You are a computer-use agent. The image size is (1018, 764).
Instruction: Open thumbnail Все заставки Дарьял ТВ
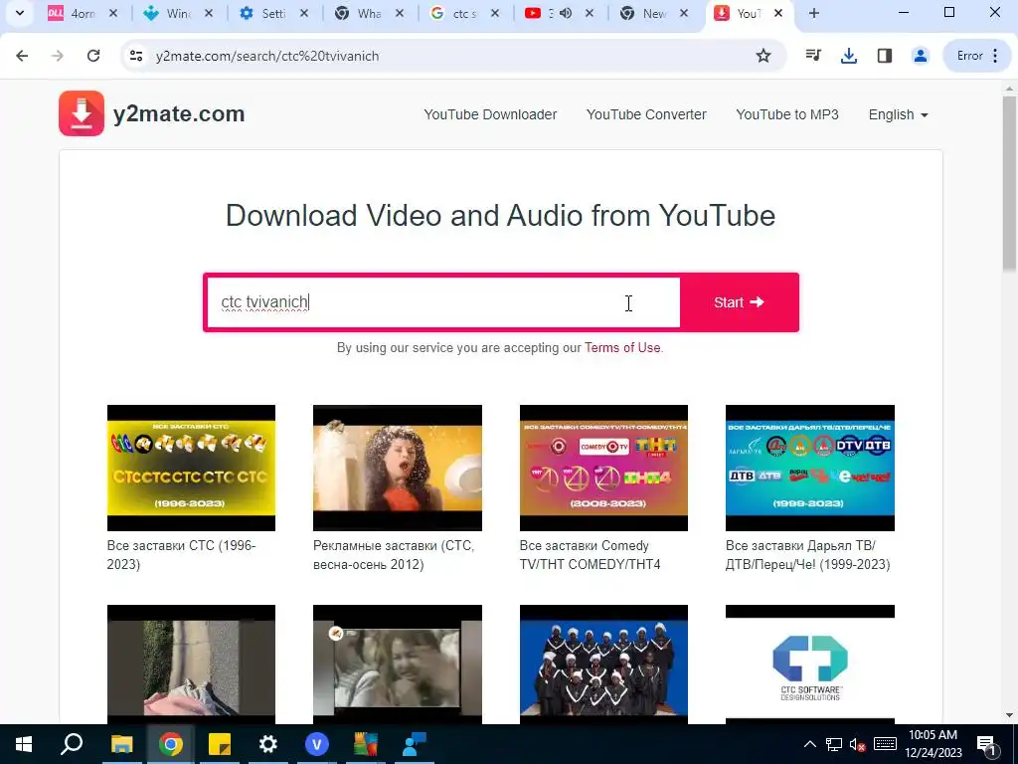point(809,468)
